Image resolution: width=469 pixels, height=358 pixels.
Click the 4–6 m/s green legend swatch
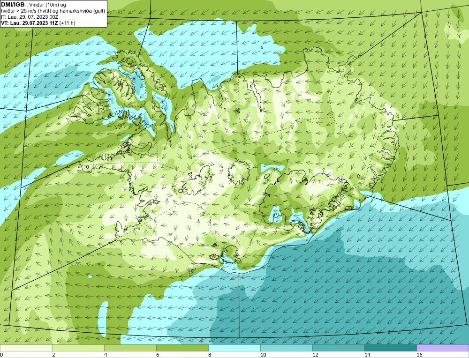pos(130,348)
